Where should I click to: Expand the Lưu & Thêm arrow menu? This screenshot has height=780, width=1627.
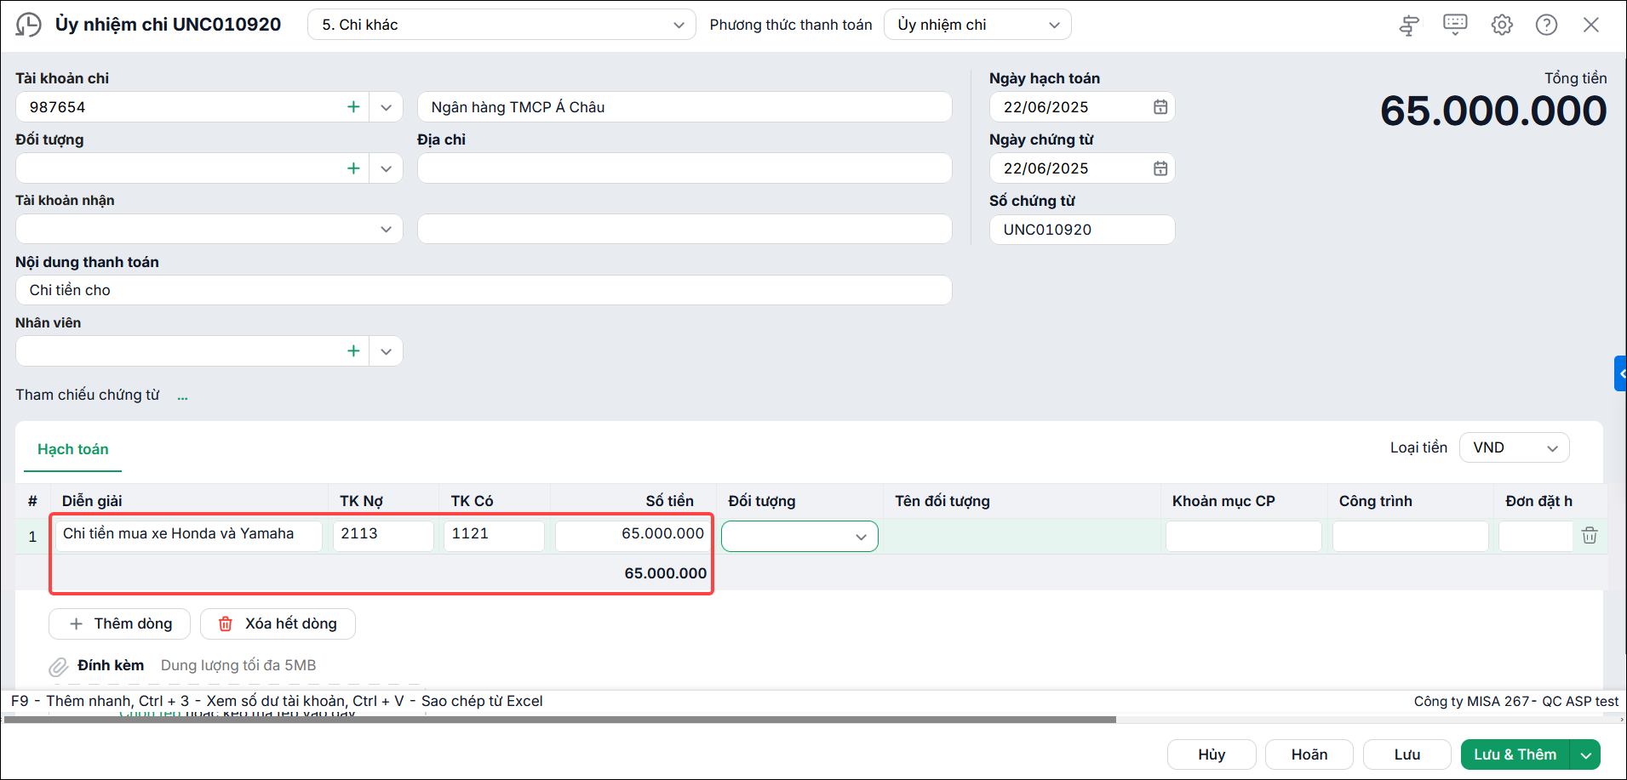tap(1585, 755)
